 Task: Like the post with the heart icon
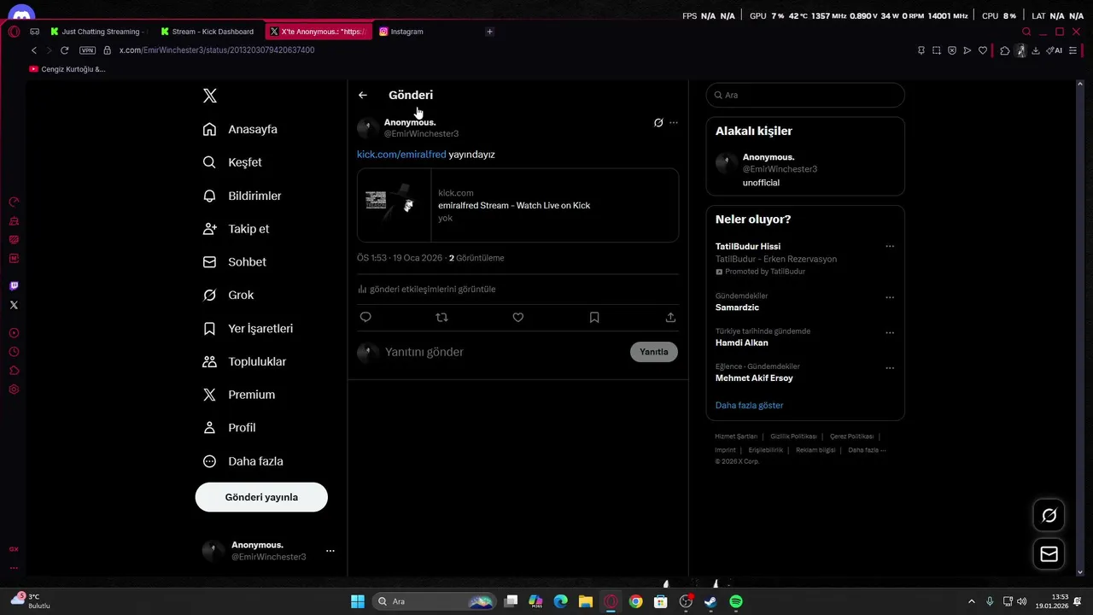point(518,317)
